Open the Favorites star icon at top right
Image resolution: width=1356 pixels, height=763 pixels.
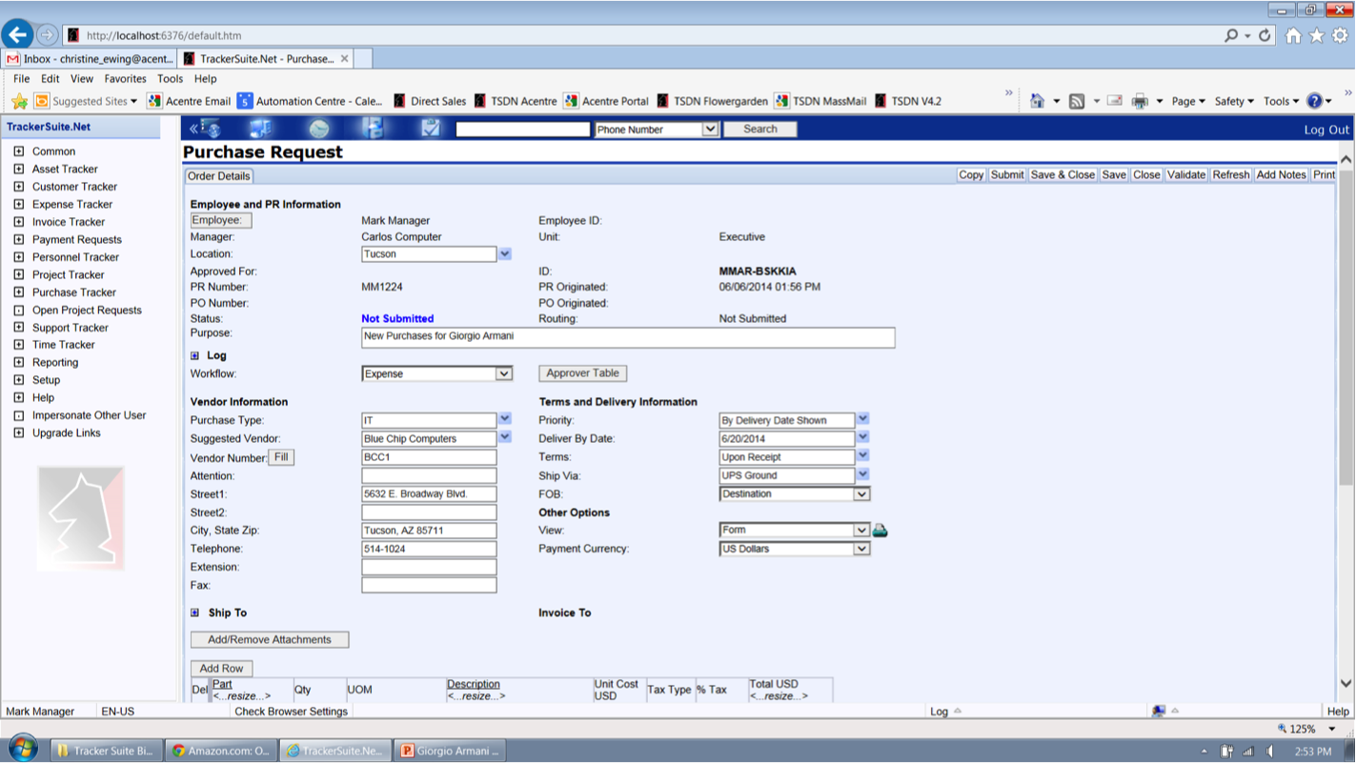click(1317, 35)
